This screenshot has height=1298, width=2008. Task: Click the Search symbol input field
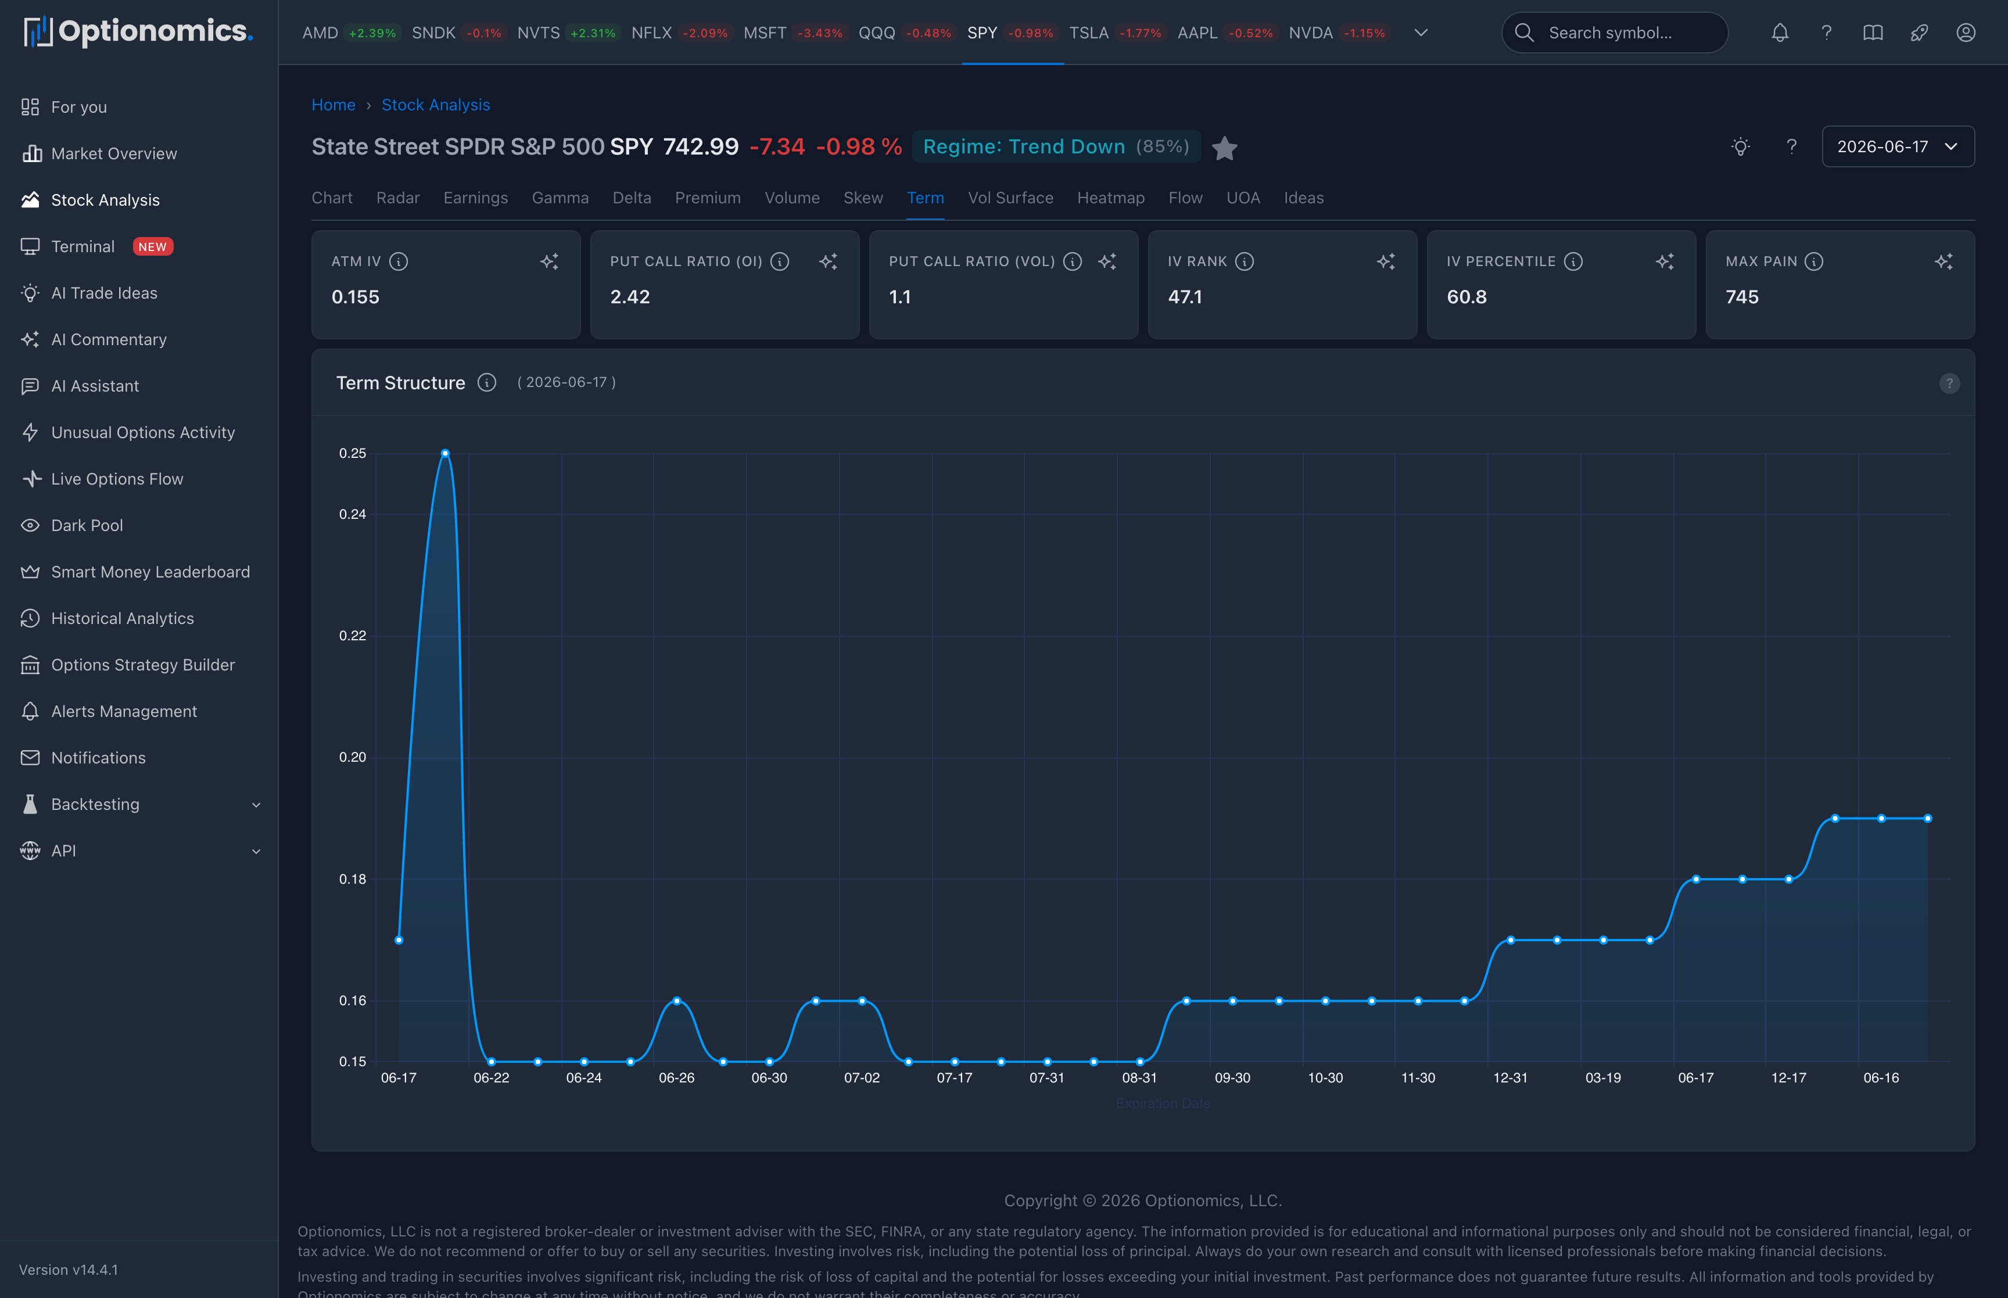[1615, 33]
